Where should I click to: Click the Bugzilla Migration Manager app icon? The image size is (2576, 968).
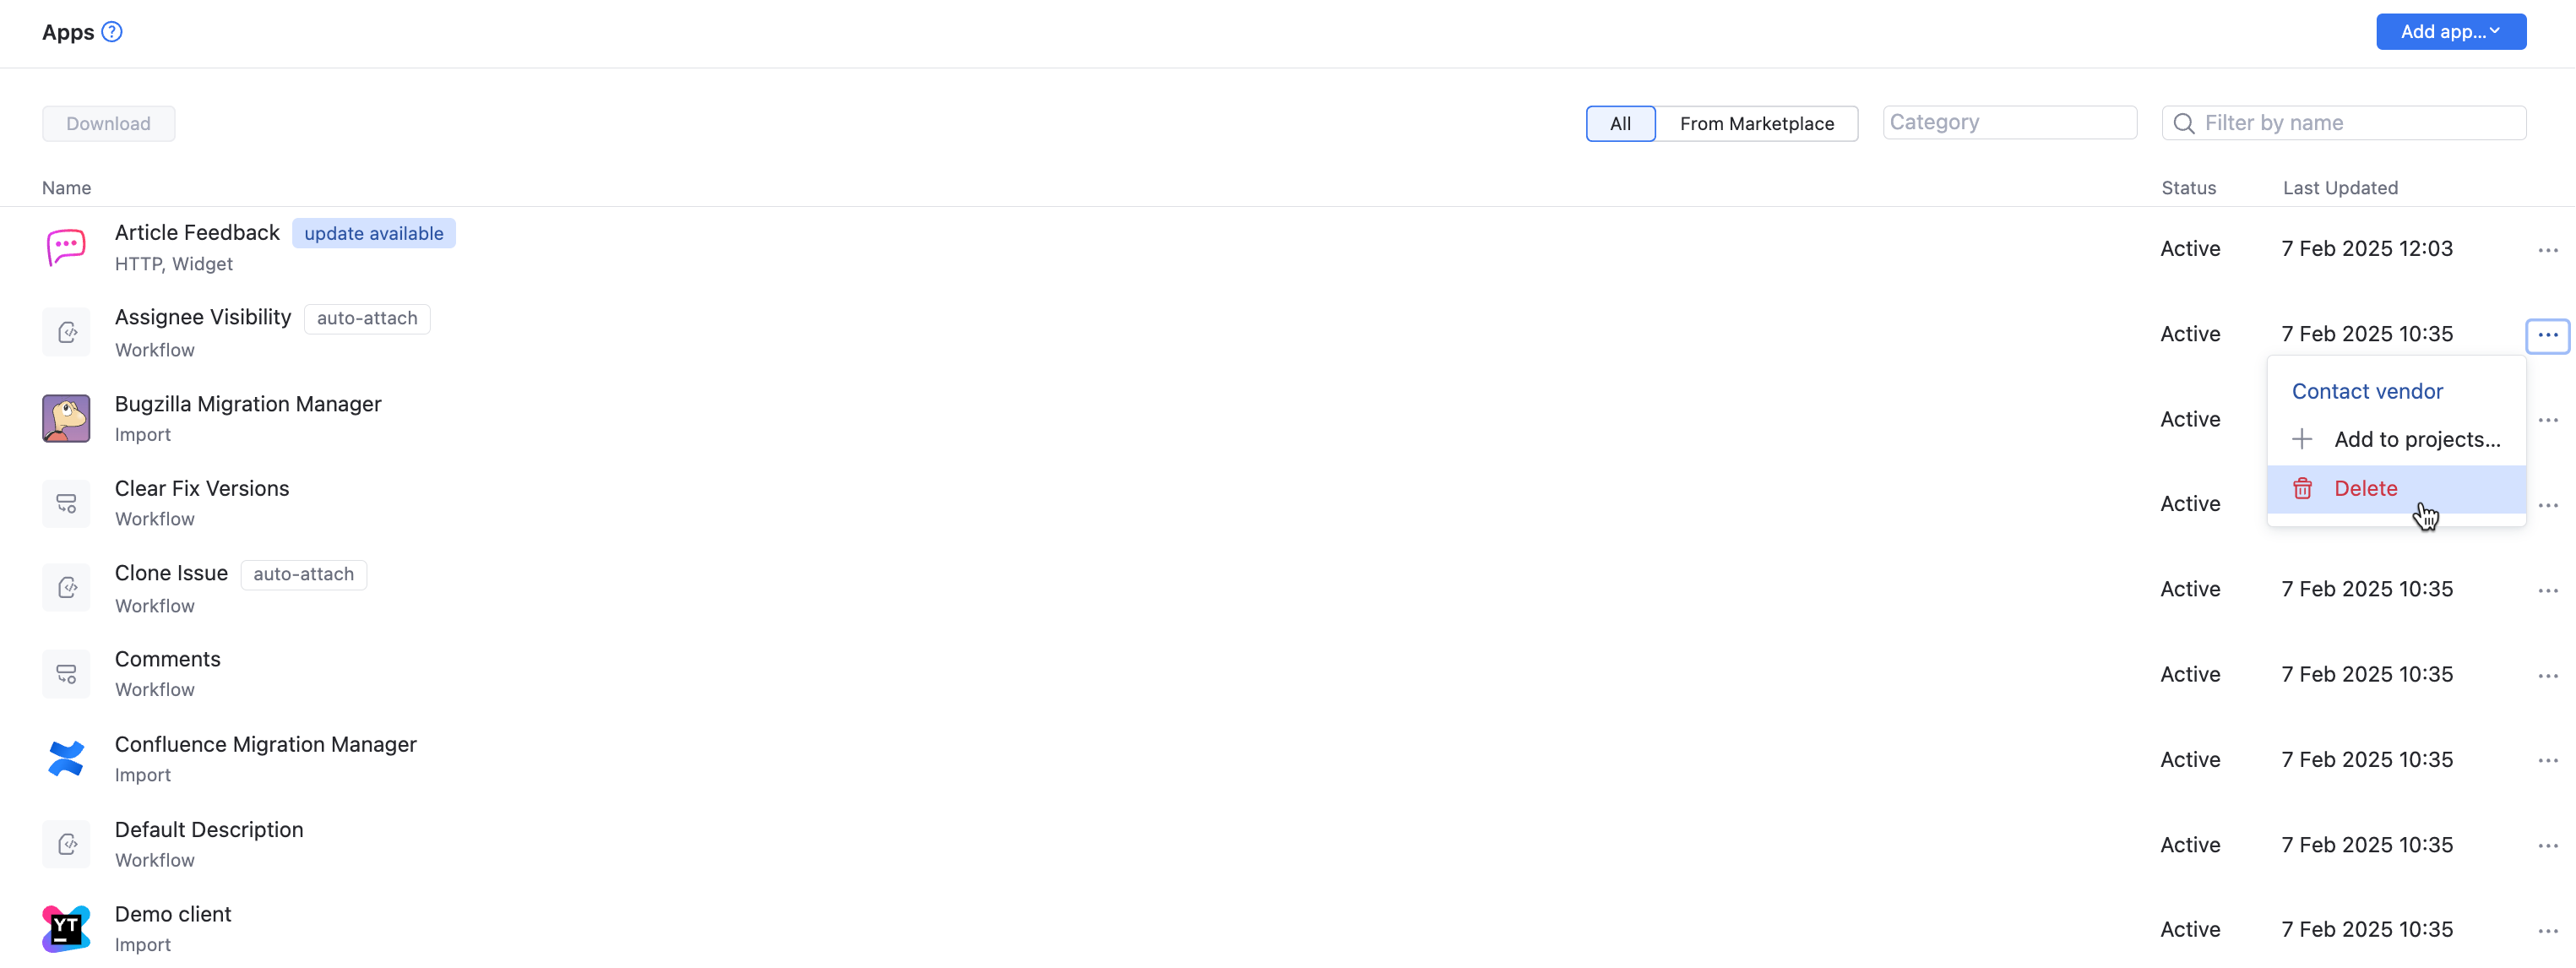(x=66, y=418)
